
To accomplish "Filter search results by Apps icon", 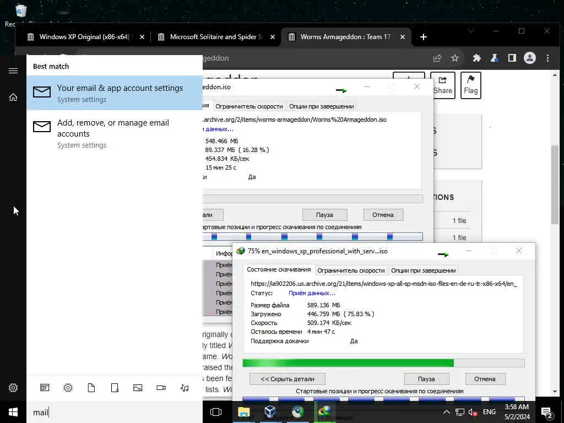I will (x=45, y=388).
